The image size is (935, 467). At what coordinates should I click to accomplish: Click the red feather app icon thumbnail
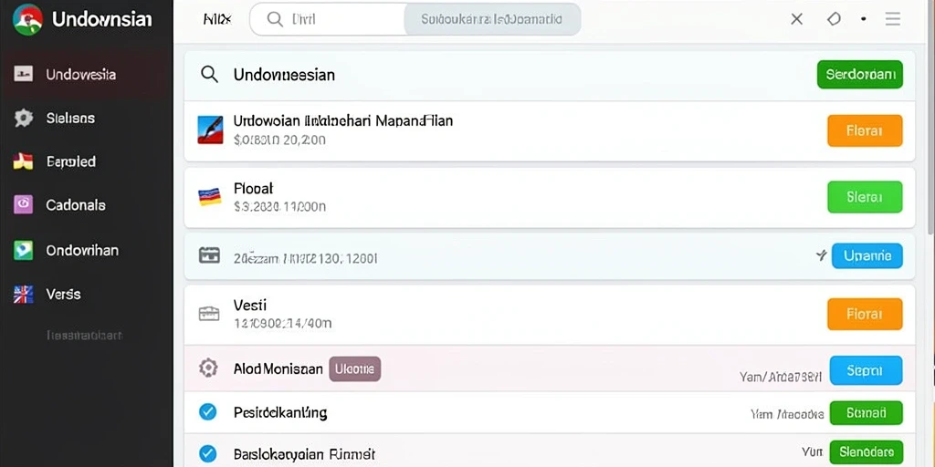coord(211,130)
